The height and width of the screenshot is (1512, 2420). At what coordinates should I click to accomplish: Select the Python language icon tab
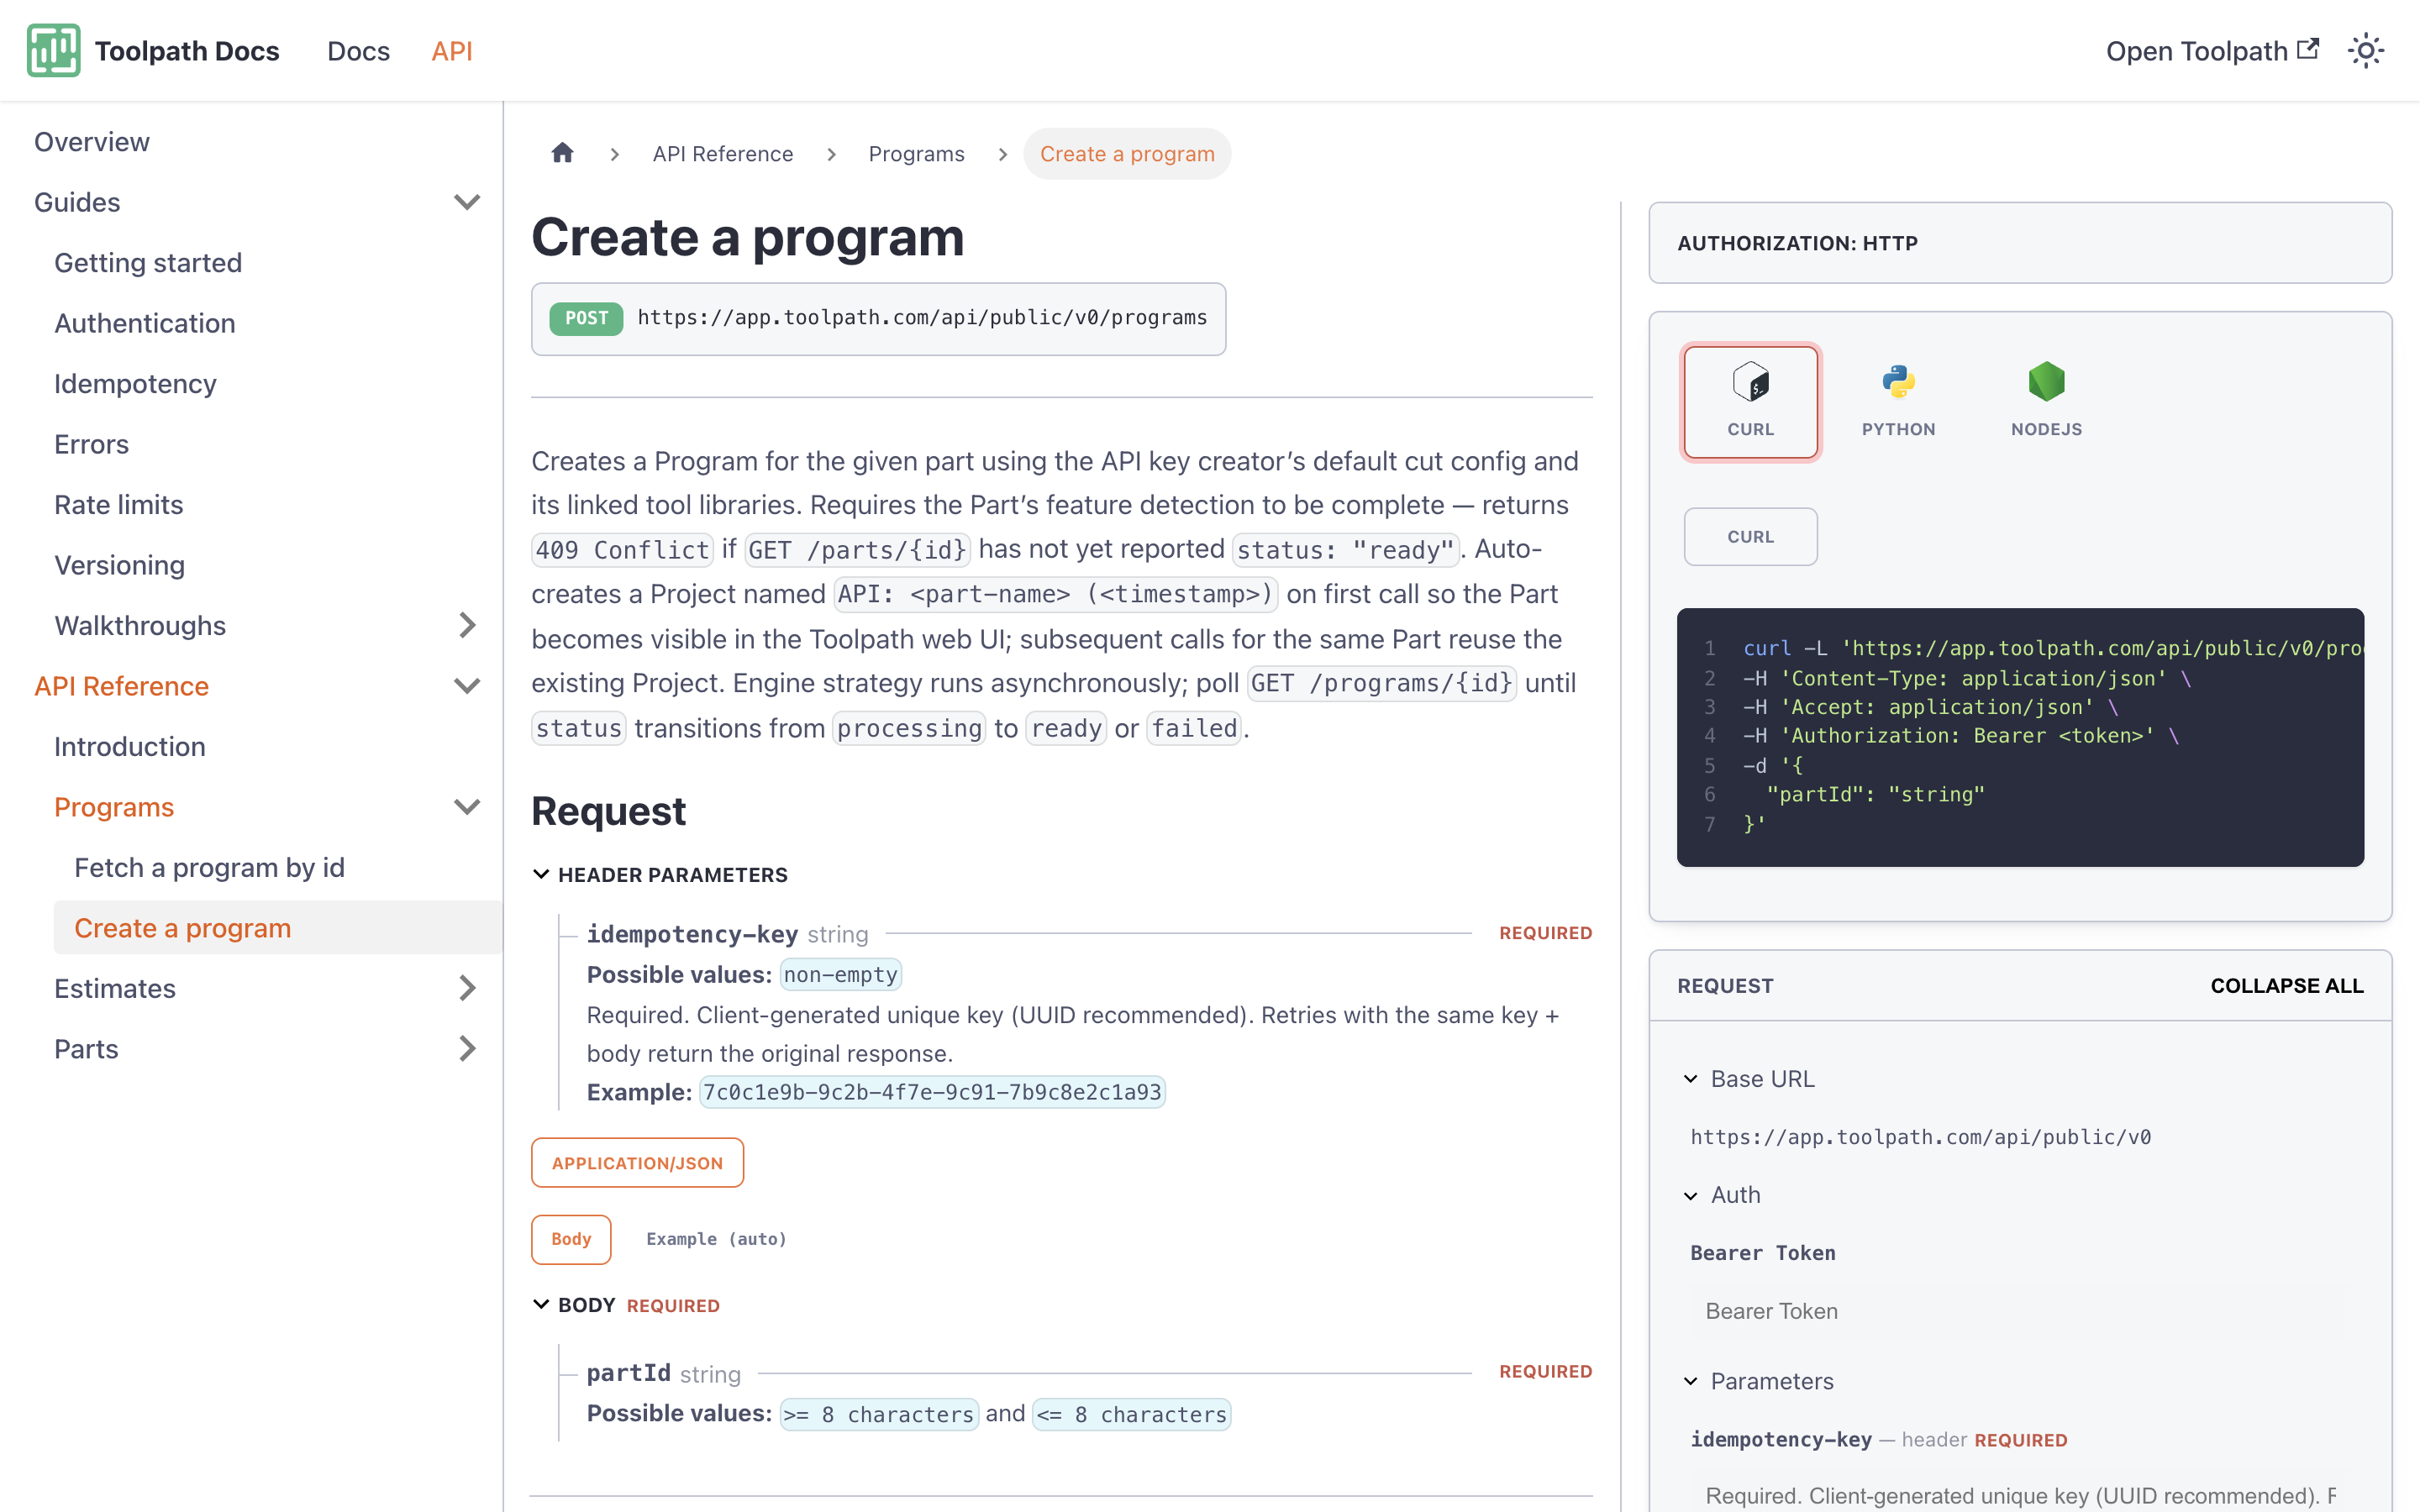coord(1898,402)
